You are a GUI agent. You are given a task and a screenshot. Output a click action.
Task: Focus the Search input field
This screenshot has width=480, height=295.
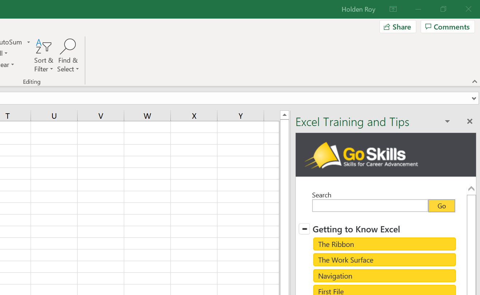pos(370,206)
